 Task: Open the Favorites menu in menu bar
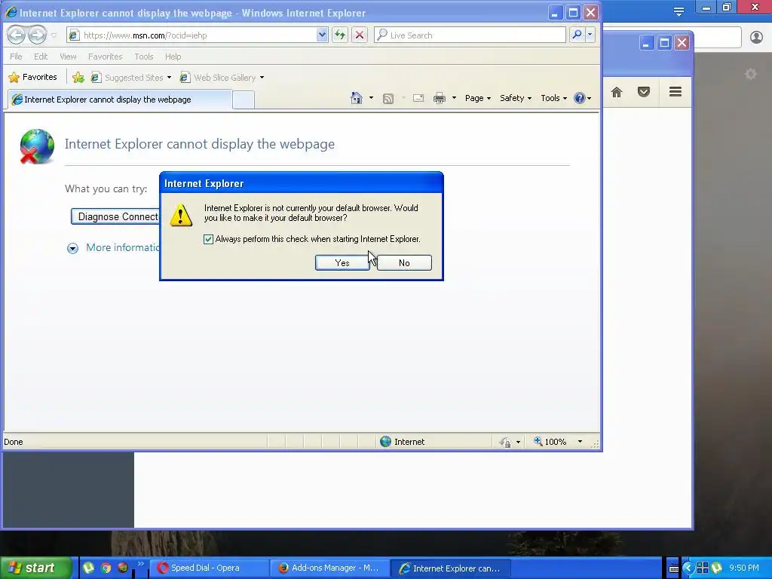(105, 57)
